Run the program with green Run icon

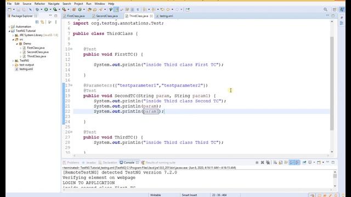[46, 10]
